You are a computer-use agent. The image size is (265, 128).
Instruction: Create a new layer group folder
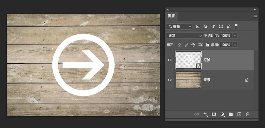click(231, 114)
